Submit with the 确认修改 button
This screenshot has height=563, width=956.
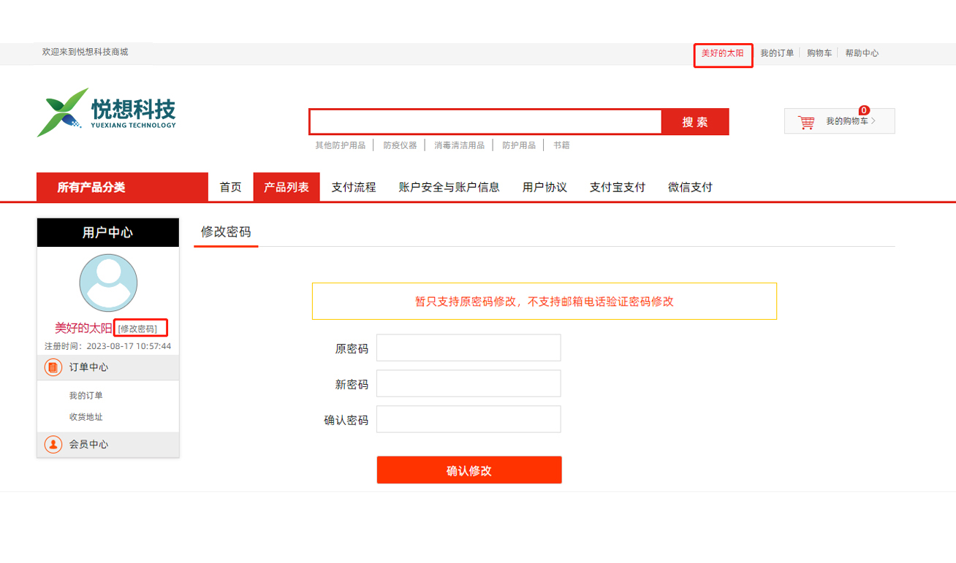tap(468, 470)
